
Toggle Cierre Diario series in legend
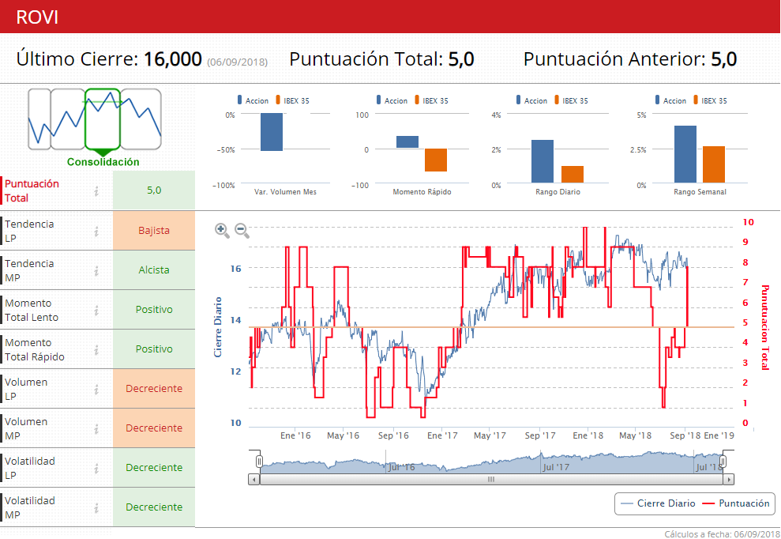tap(659, 503)
